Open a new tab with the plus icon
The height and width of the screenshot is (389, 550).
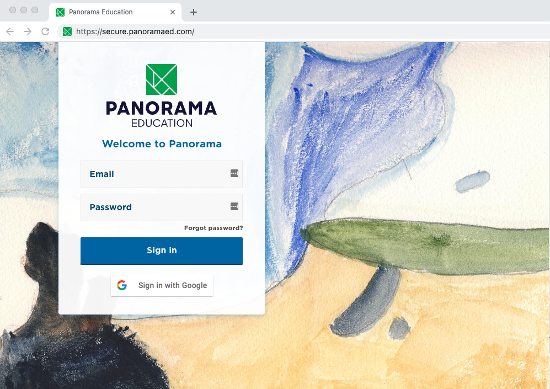[x=194, y=12]
